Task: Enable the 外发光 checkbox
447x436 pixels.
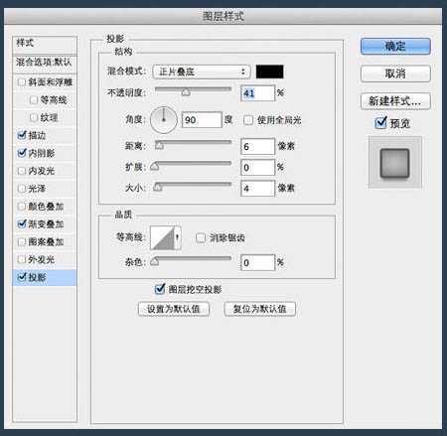Action: [22, 259]
